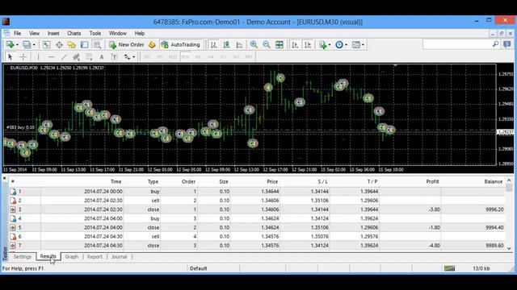Viewport: 517px width, 290px height.
Task: Draw a vertical line tool
Action: click(38, 57)
